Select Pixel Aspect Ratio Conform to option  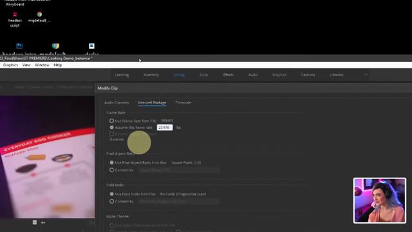[111, 170]
